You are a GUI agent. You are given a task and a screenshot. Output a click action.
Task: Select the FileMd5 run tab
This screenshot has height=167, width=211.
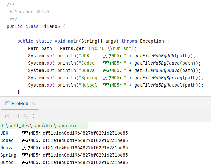pyautogui.click(x=19, y=104)
